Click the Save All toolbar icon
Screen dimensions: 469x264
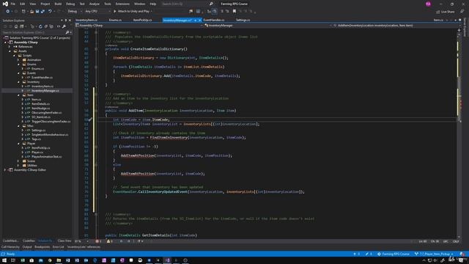[x=43, y=12]
